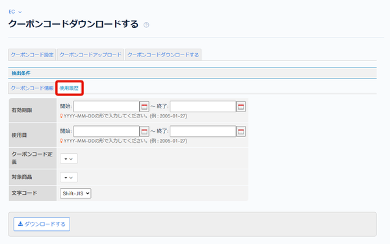Click the page title クーポンコードダウンロードする
This screenshot has width=390, height=244.
(x=73, y=24)
